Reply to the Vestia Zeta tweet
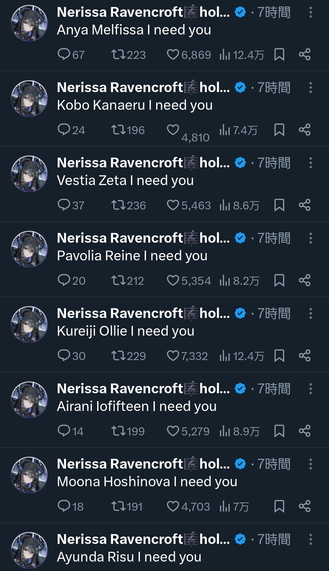 (64, 205)
